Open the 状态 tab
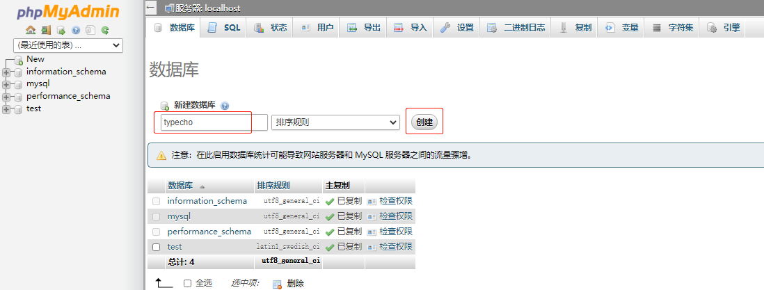The image size is (764, 290). 270,28
